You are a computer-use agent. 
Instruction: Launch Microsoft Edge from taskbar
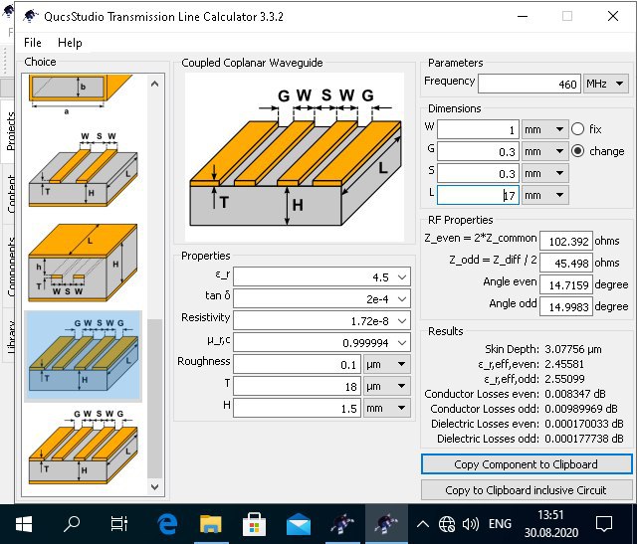pos(167,524)
